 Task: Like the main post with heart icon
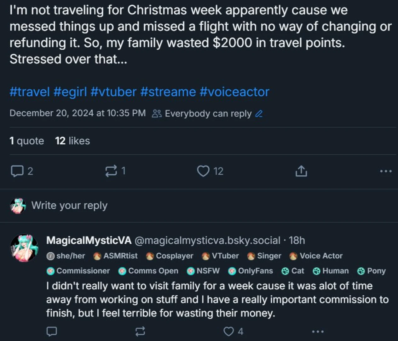[x=203, y=171]
